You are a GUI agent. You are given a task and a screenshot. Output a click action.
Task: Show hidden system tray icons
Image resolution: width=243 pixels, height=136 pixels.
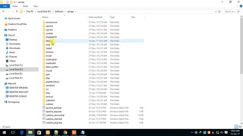pyautogui.click(x=192, y=133)
